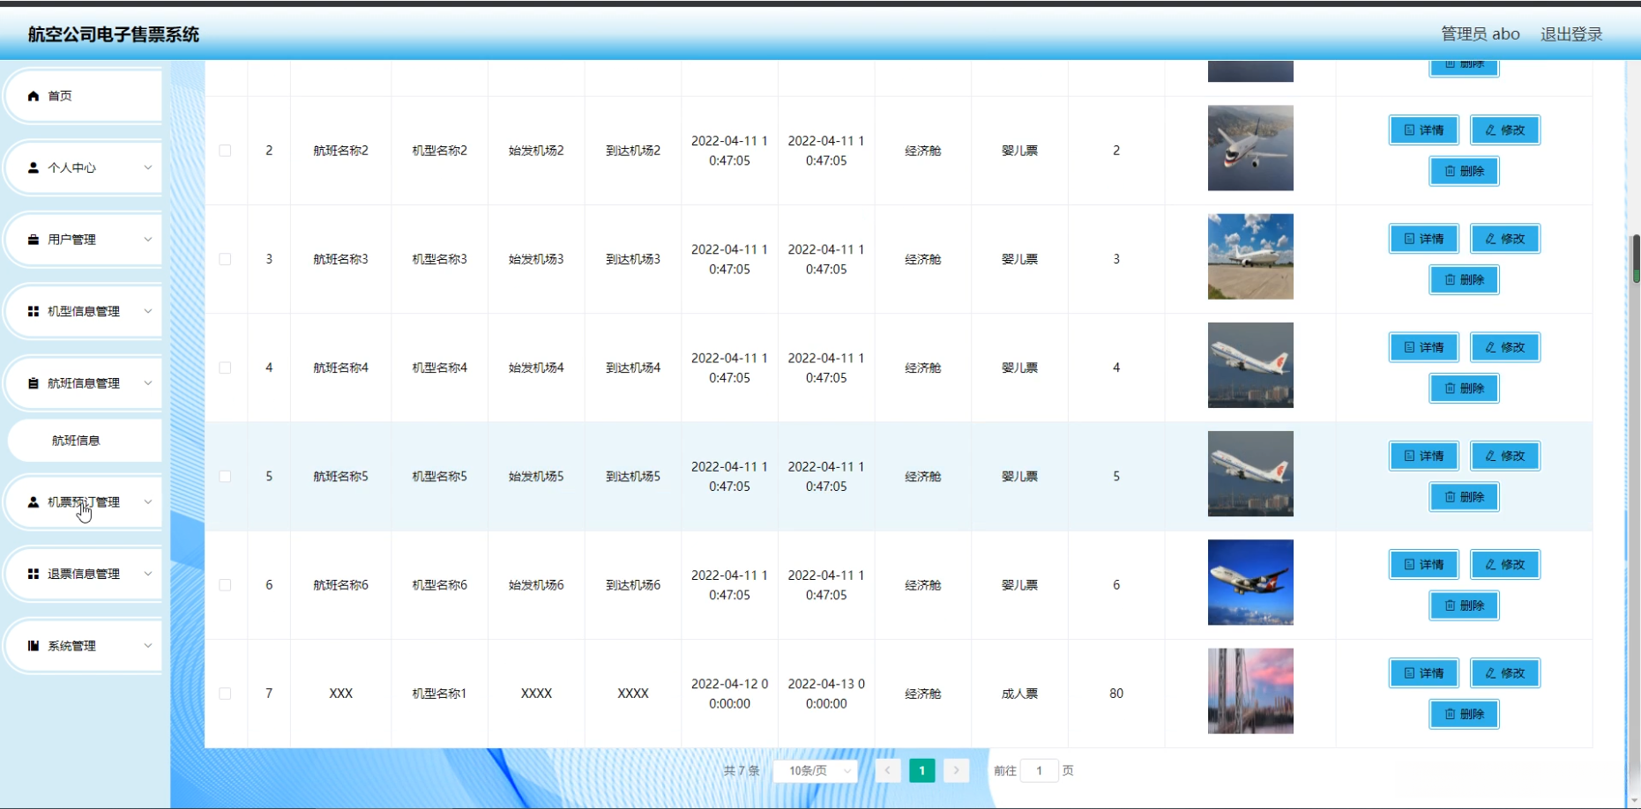The image size is (1641, 809).
Task: Edit flight 航班名称5 with 修改
Action: tap(1505, 456)
